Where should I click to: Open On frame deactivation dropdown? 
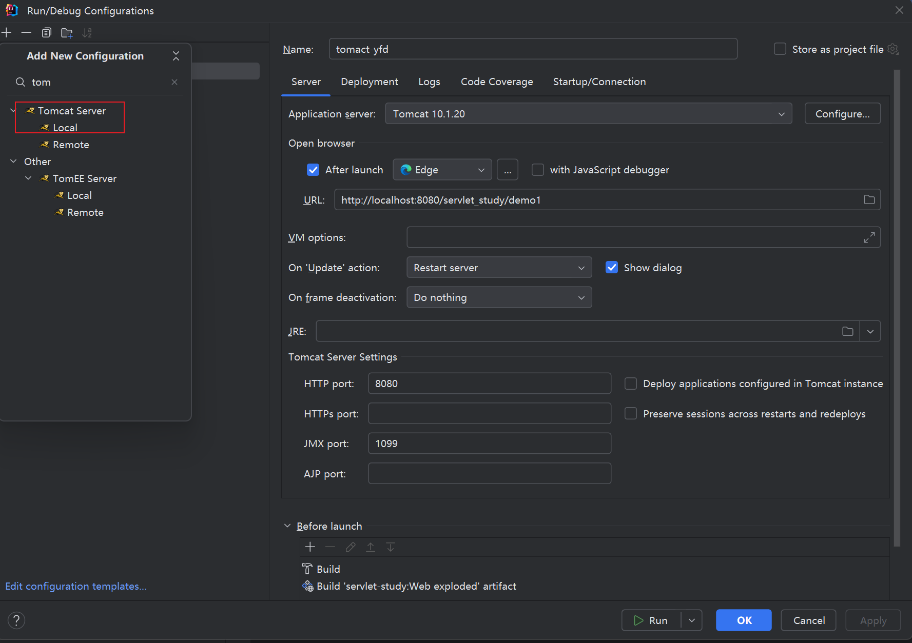(499, 297)
